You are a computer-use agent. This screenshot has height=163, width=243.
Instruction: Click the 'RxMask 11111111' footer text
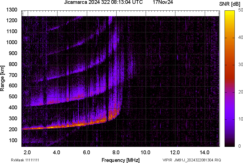point(25,160)
